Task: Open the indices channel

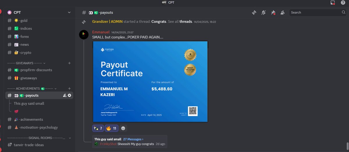Action: (39, 28)
